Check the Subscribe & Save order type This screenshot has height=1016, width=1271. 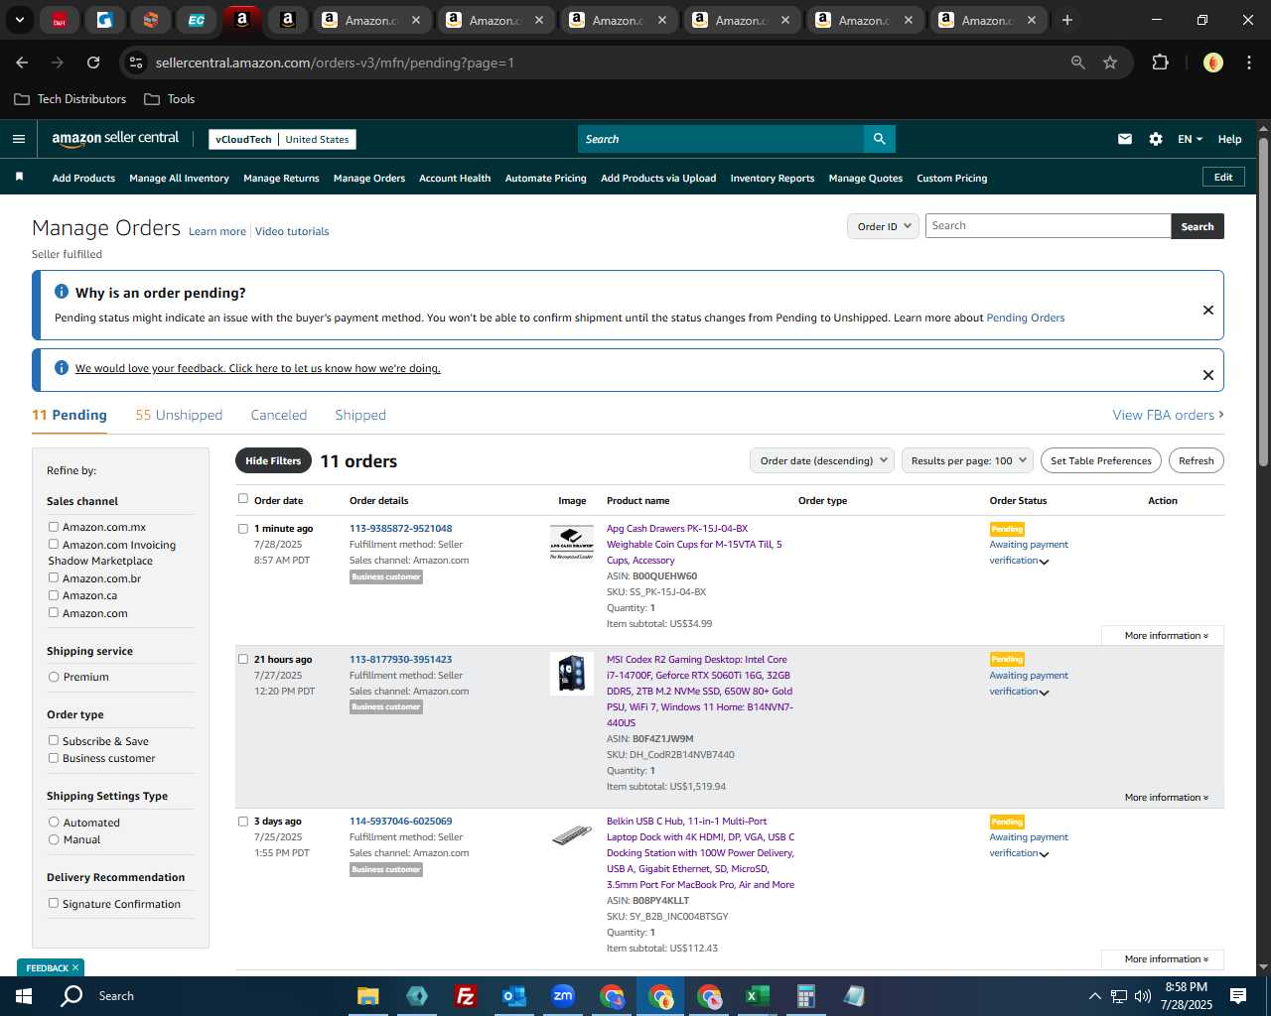(54, 740)
